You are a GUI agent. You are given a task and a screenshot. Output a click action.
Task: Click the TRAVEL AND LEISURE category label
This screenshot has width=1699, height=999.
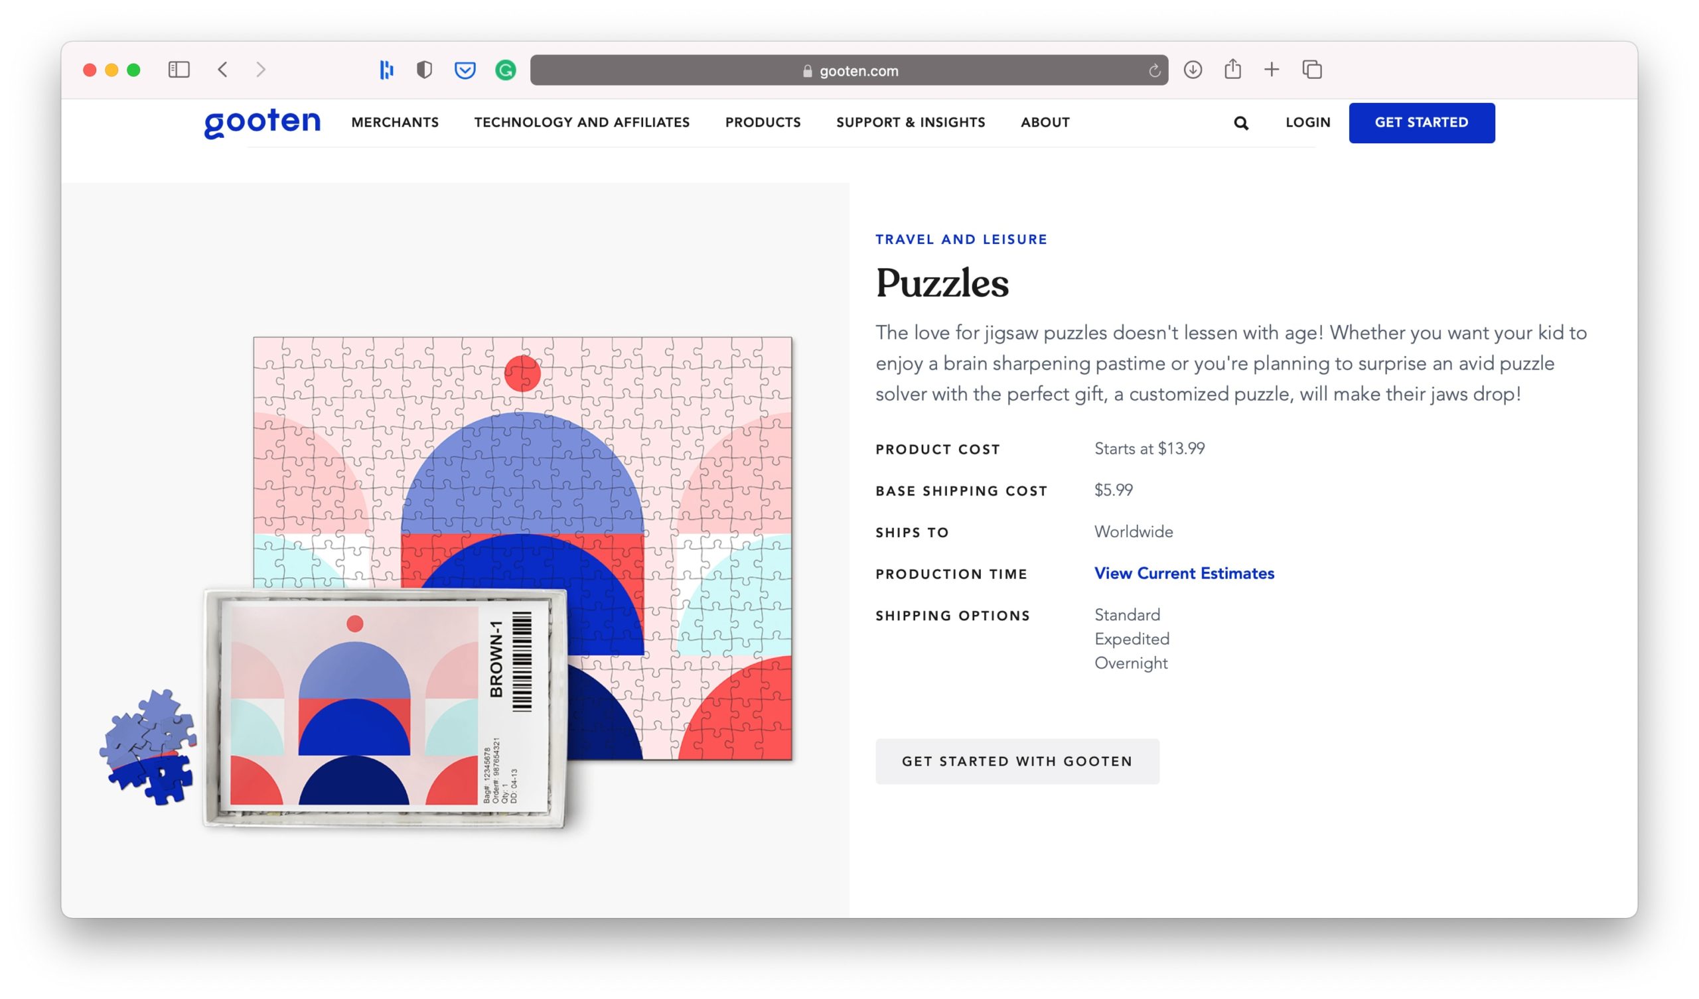coord(962,239)
